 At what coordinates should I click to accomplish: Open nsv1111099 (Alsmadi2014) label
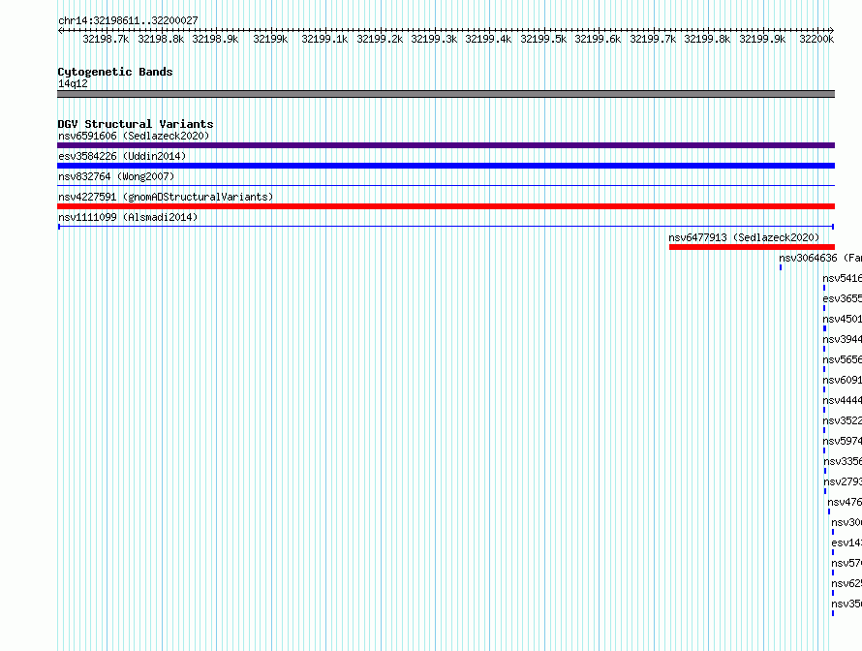128,217
